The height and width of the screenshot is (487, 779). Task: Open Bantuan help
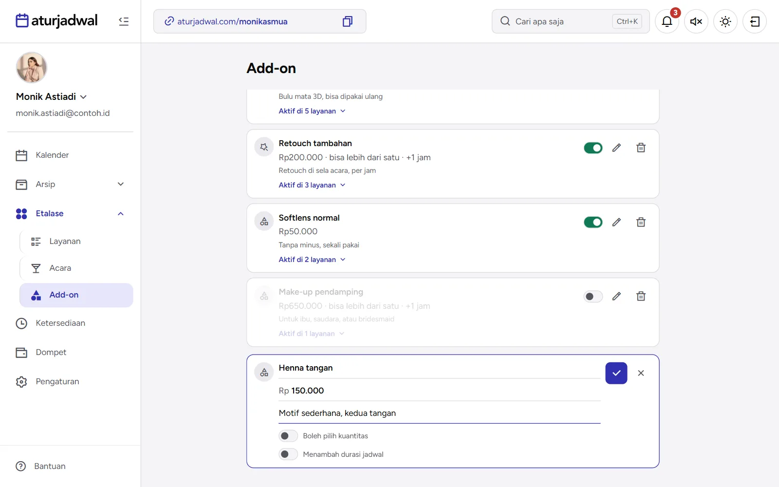41,466
